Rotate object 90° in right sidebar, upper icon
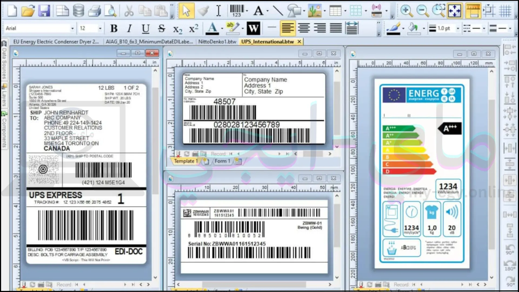The image size is (519, 292). (x=510, y=250)
